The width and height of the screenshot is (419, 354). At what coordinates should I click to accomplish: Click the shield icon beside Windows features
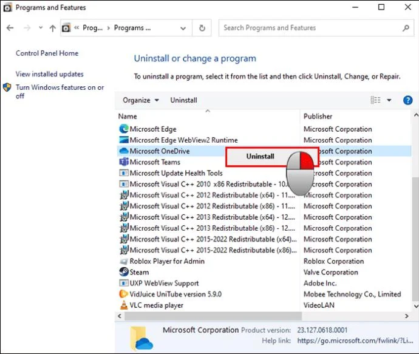click(x=7, y=87)
